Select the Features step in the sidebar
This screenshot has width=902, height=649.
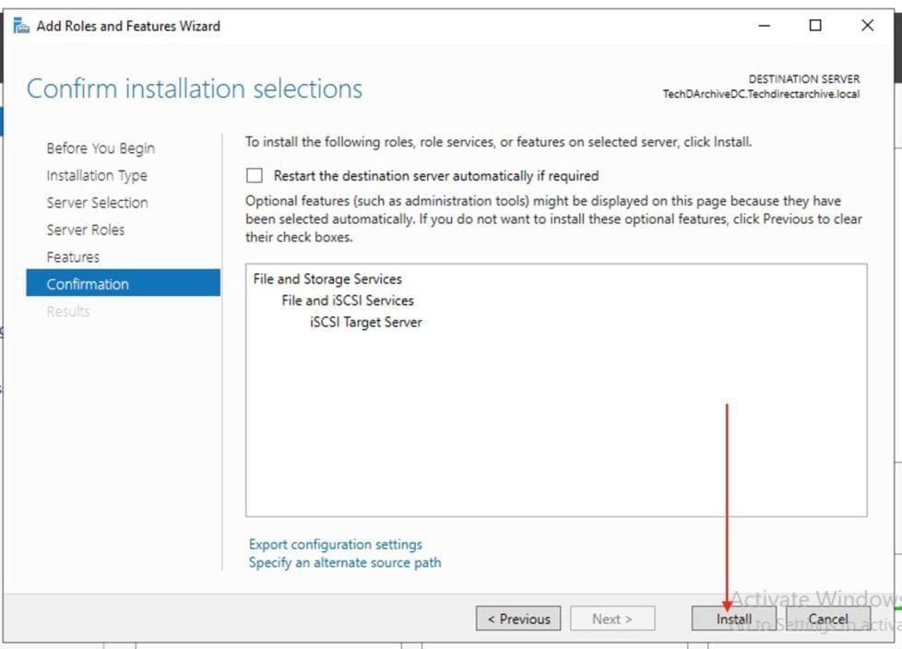tap(73, 257)
